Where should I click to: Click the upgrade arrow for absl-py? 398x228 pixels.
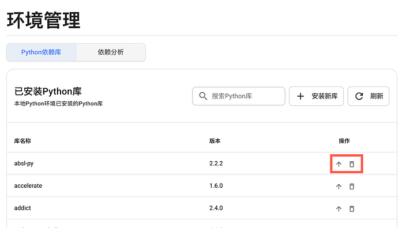(x=339, y=164)
